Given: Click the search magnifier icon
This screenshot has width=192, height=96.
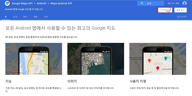Looking at the screenshot, I should pyautogui.click(x=142, y=3).
